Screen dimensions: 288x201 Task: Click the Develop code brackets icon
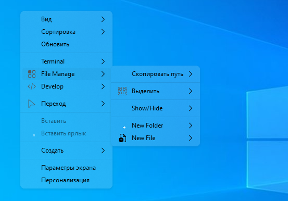click(32, 86)
